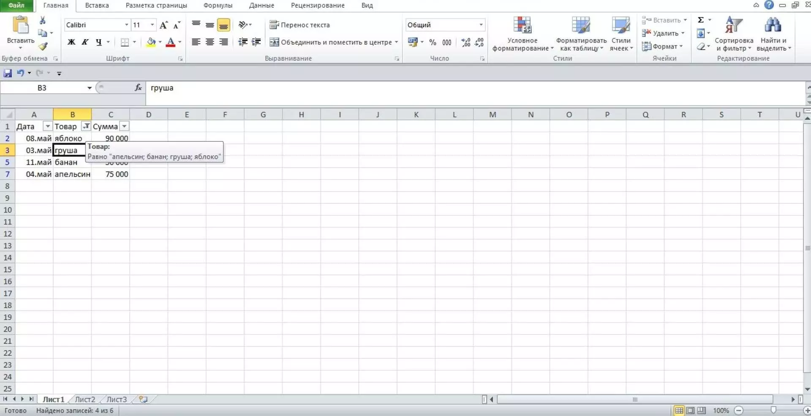The width and height of the screenshot is (811, 416).
Task: Click the zoom slider handle in status bar
Action: tap(773, 410)
